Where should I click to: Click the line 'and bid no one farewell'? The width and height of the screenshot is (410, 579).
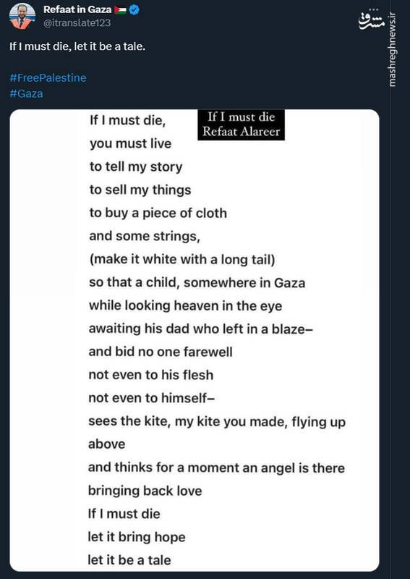161,352
